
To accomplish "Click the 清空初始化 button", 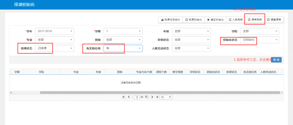I will [216, 20].
